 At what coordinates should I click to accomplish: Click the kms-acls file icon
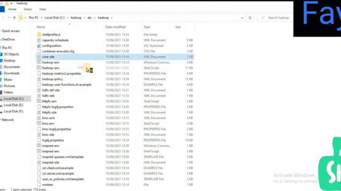tap(39, 118)
